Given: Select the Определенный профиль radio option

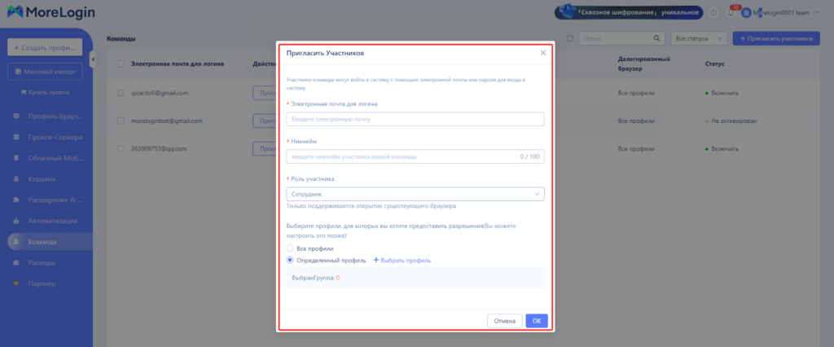Looking at the screenshot, I should 290,261.
